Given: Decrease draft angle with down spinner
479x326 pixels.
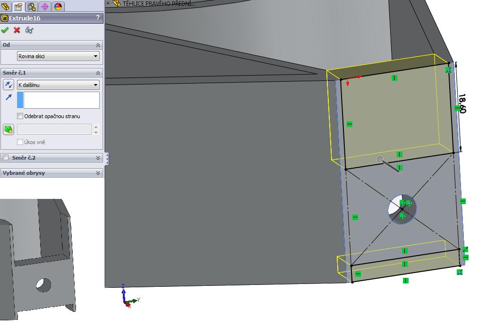Looking at the screenshot, I should coord(96,132).
